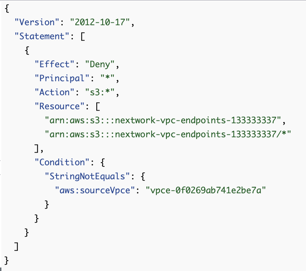Click the "Version" key text

pos(37,22)
